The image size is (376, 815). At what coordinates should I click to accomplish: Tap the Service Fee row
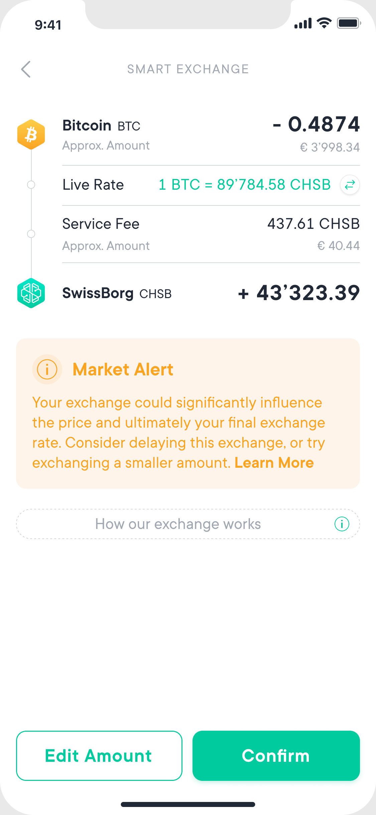[x=211, y=234]
